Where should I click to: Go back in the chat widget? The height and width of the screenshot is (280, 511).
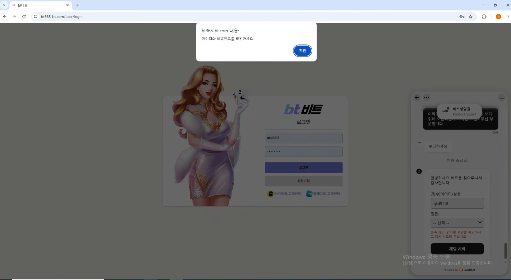[417, 98]
